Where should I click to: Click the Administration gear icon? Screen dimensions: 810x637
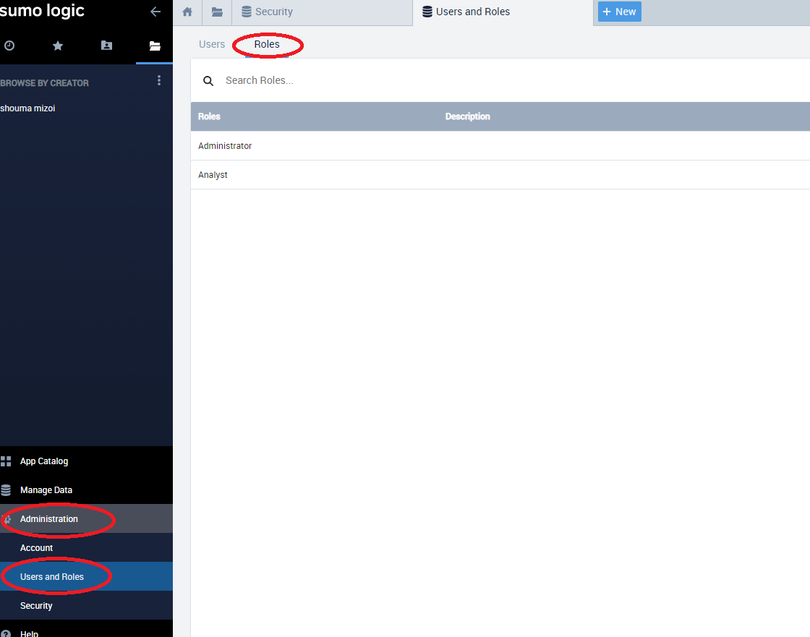point(7,518)
